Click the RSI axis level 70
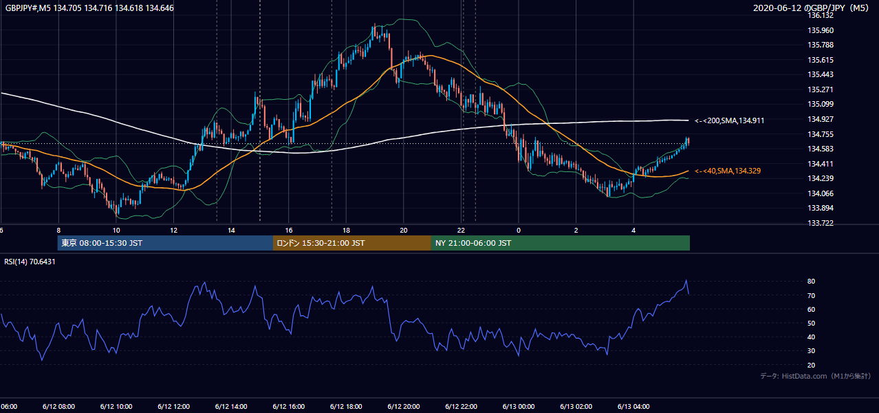This screenshot has height=413, width=879. pos(812,295)
